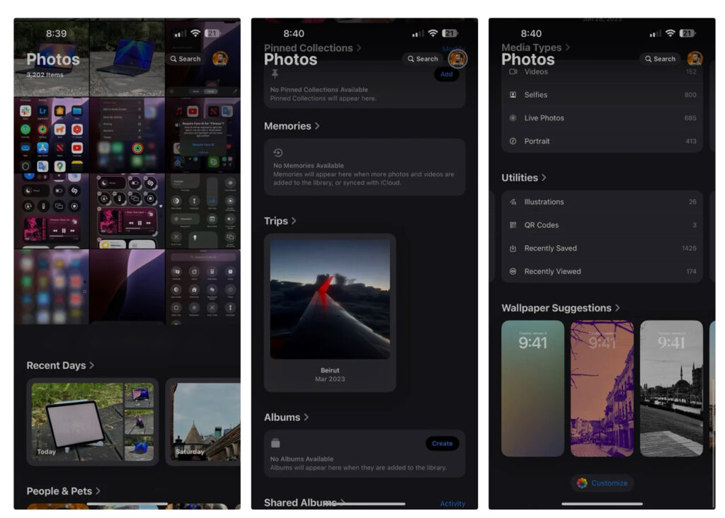Tap the pin icon in Pinned Collections
The width and height of the screenshot is (725, 518).
click(275, 73)
